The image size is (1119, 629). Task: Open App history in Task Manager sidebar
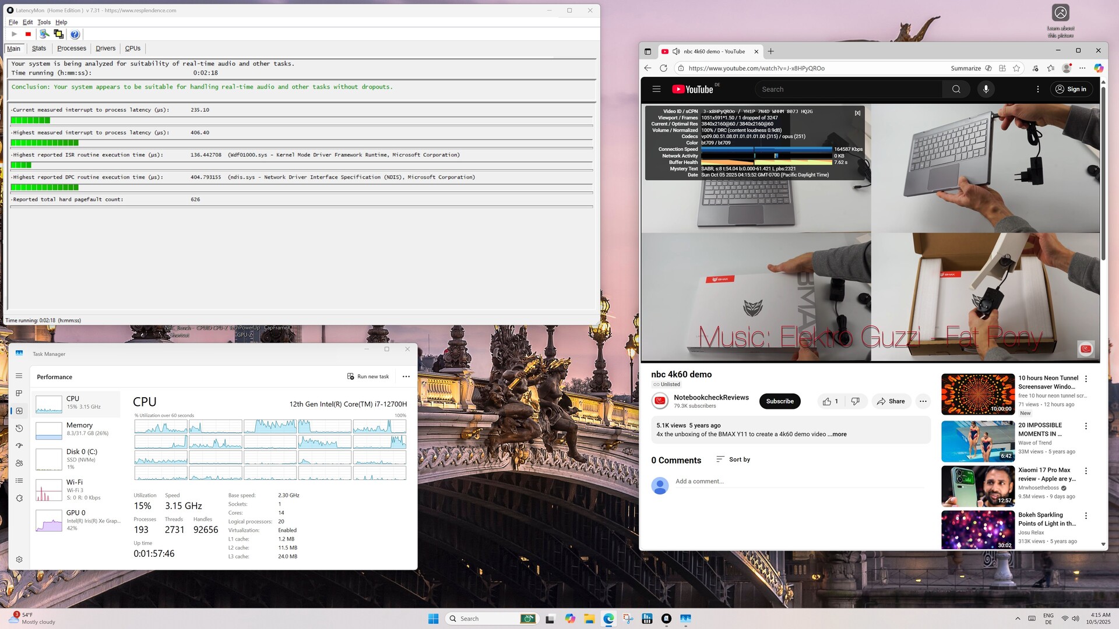tap(19, 428)
